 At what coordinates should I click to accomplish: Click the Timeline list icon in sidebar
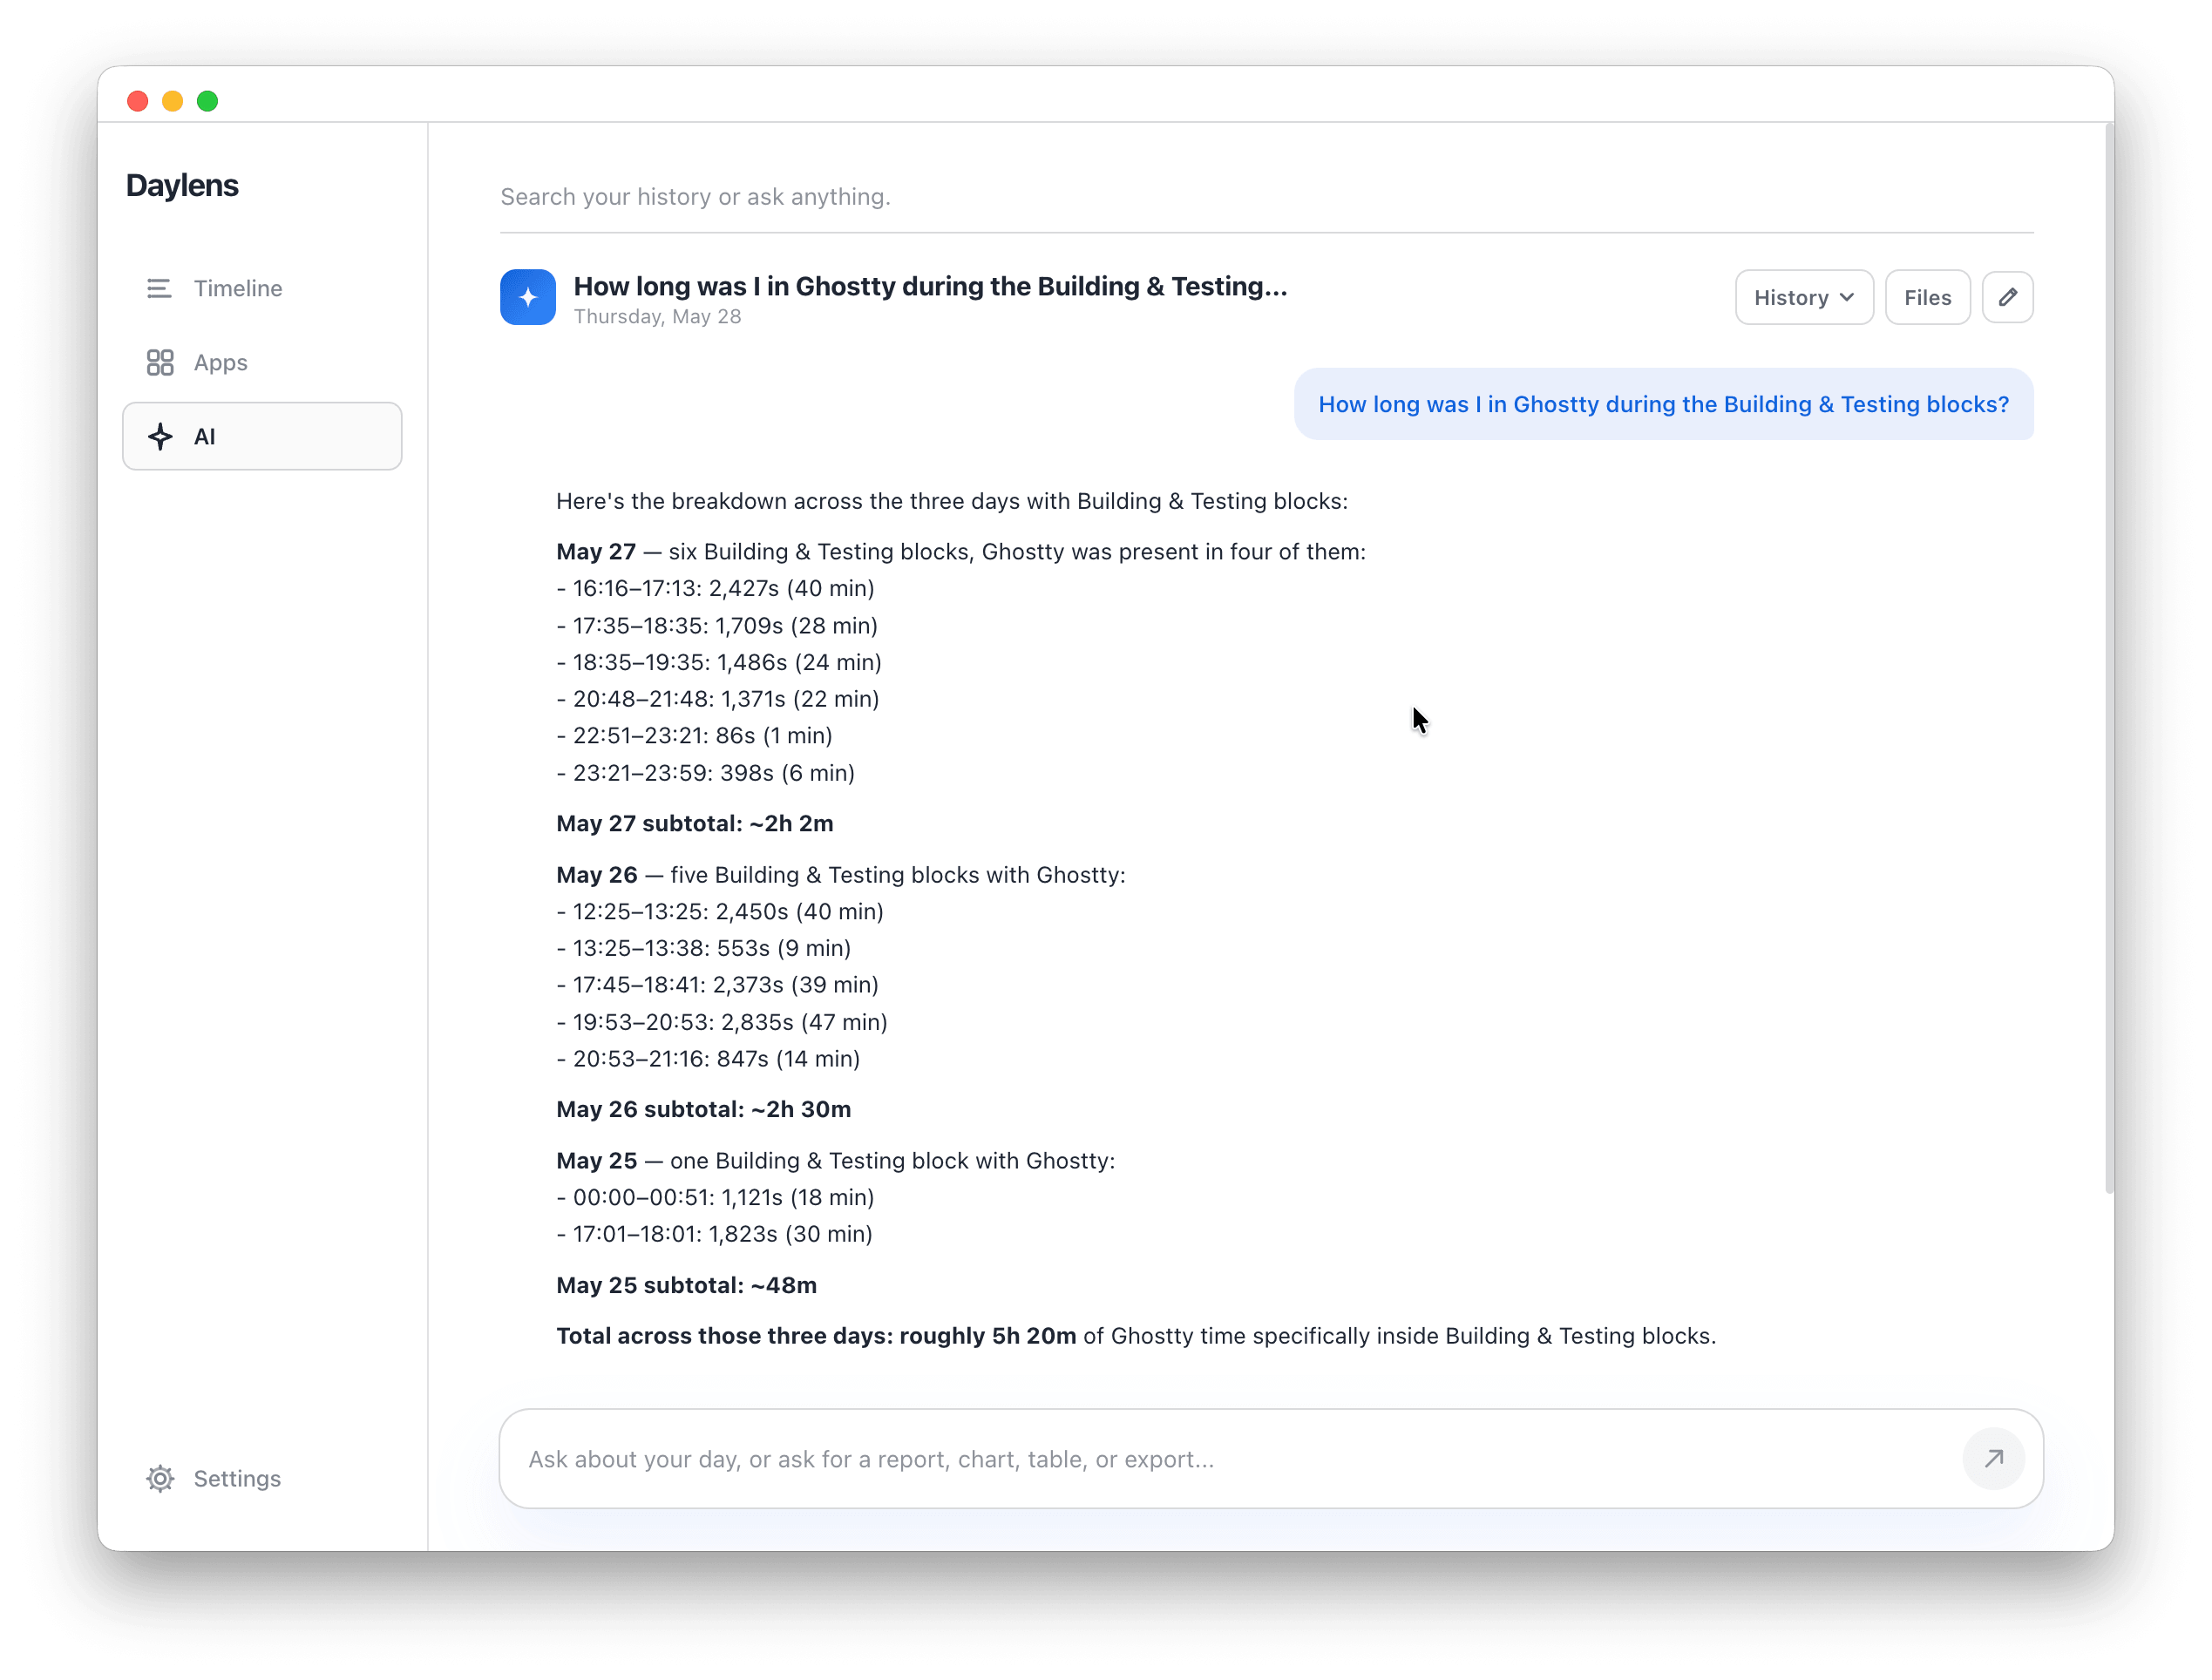pyautogui.click(x=159, y=288)
